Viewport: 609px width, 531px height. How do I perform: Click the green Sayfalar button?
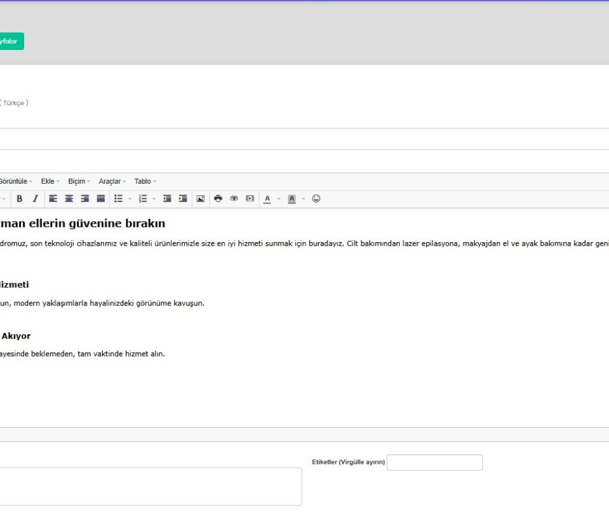[x=11, y=41]
